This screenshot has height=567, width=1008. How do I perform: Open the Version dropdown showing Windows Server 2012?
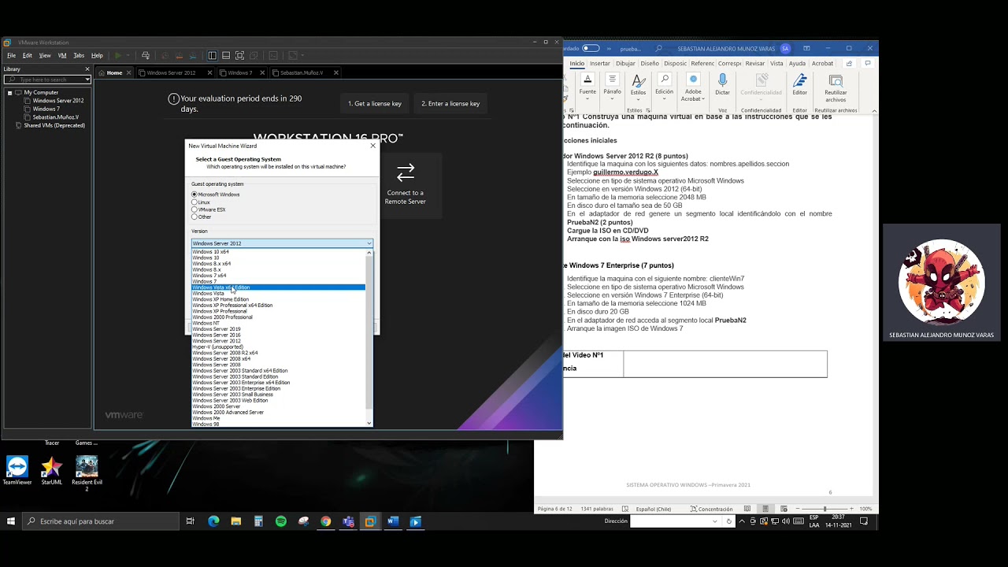coord(282,243)
